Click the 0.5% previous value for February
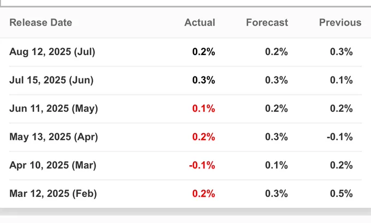371x223 pixels. 341,194
